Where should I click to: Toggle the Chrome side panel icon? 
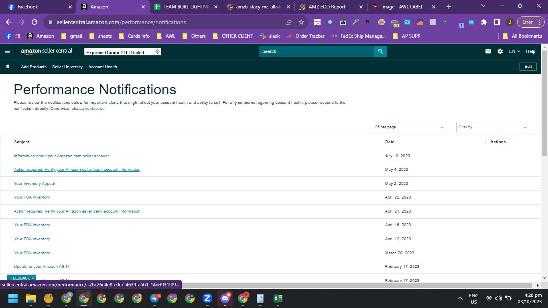point(497,22)
